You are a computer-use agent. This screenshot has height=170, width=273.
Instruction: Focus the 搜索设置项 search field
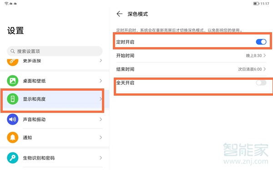(x=55, y=51)
